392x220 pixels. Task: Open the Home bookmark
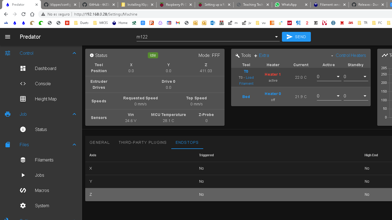(x=120, y=23)
